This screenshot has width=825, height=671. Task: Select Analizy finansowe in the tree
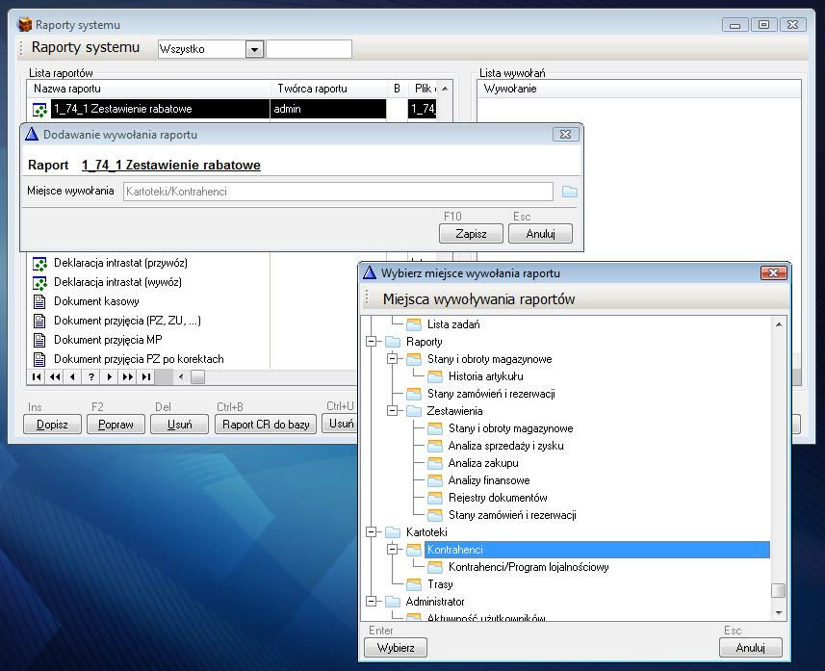[x=488, y=480]
